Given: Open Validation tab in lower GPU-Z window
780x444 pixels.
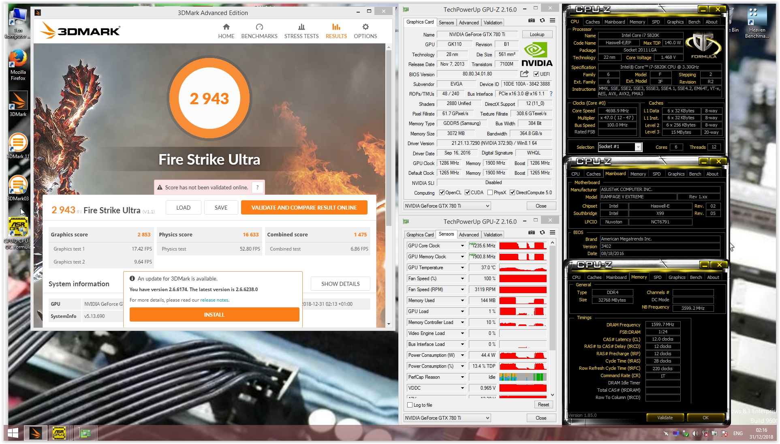Looking at the screenshot, I should 493,235.
